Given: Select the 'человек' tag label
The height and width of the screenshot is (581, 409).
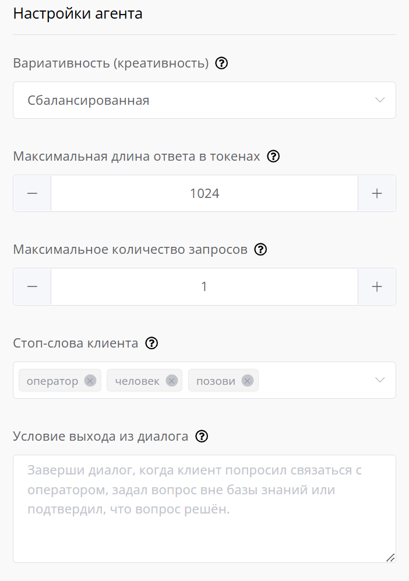Looking at the screenshot, I should coord(137,381).
